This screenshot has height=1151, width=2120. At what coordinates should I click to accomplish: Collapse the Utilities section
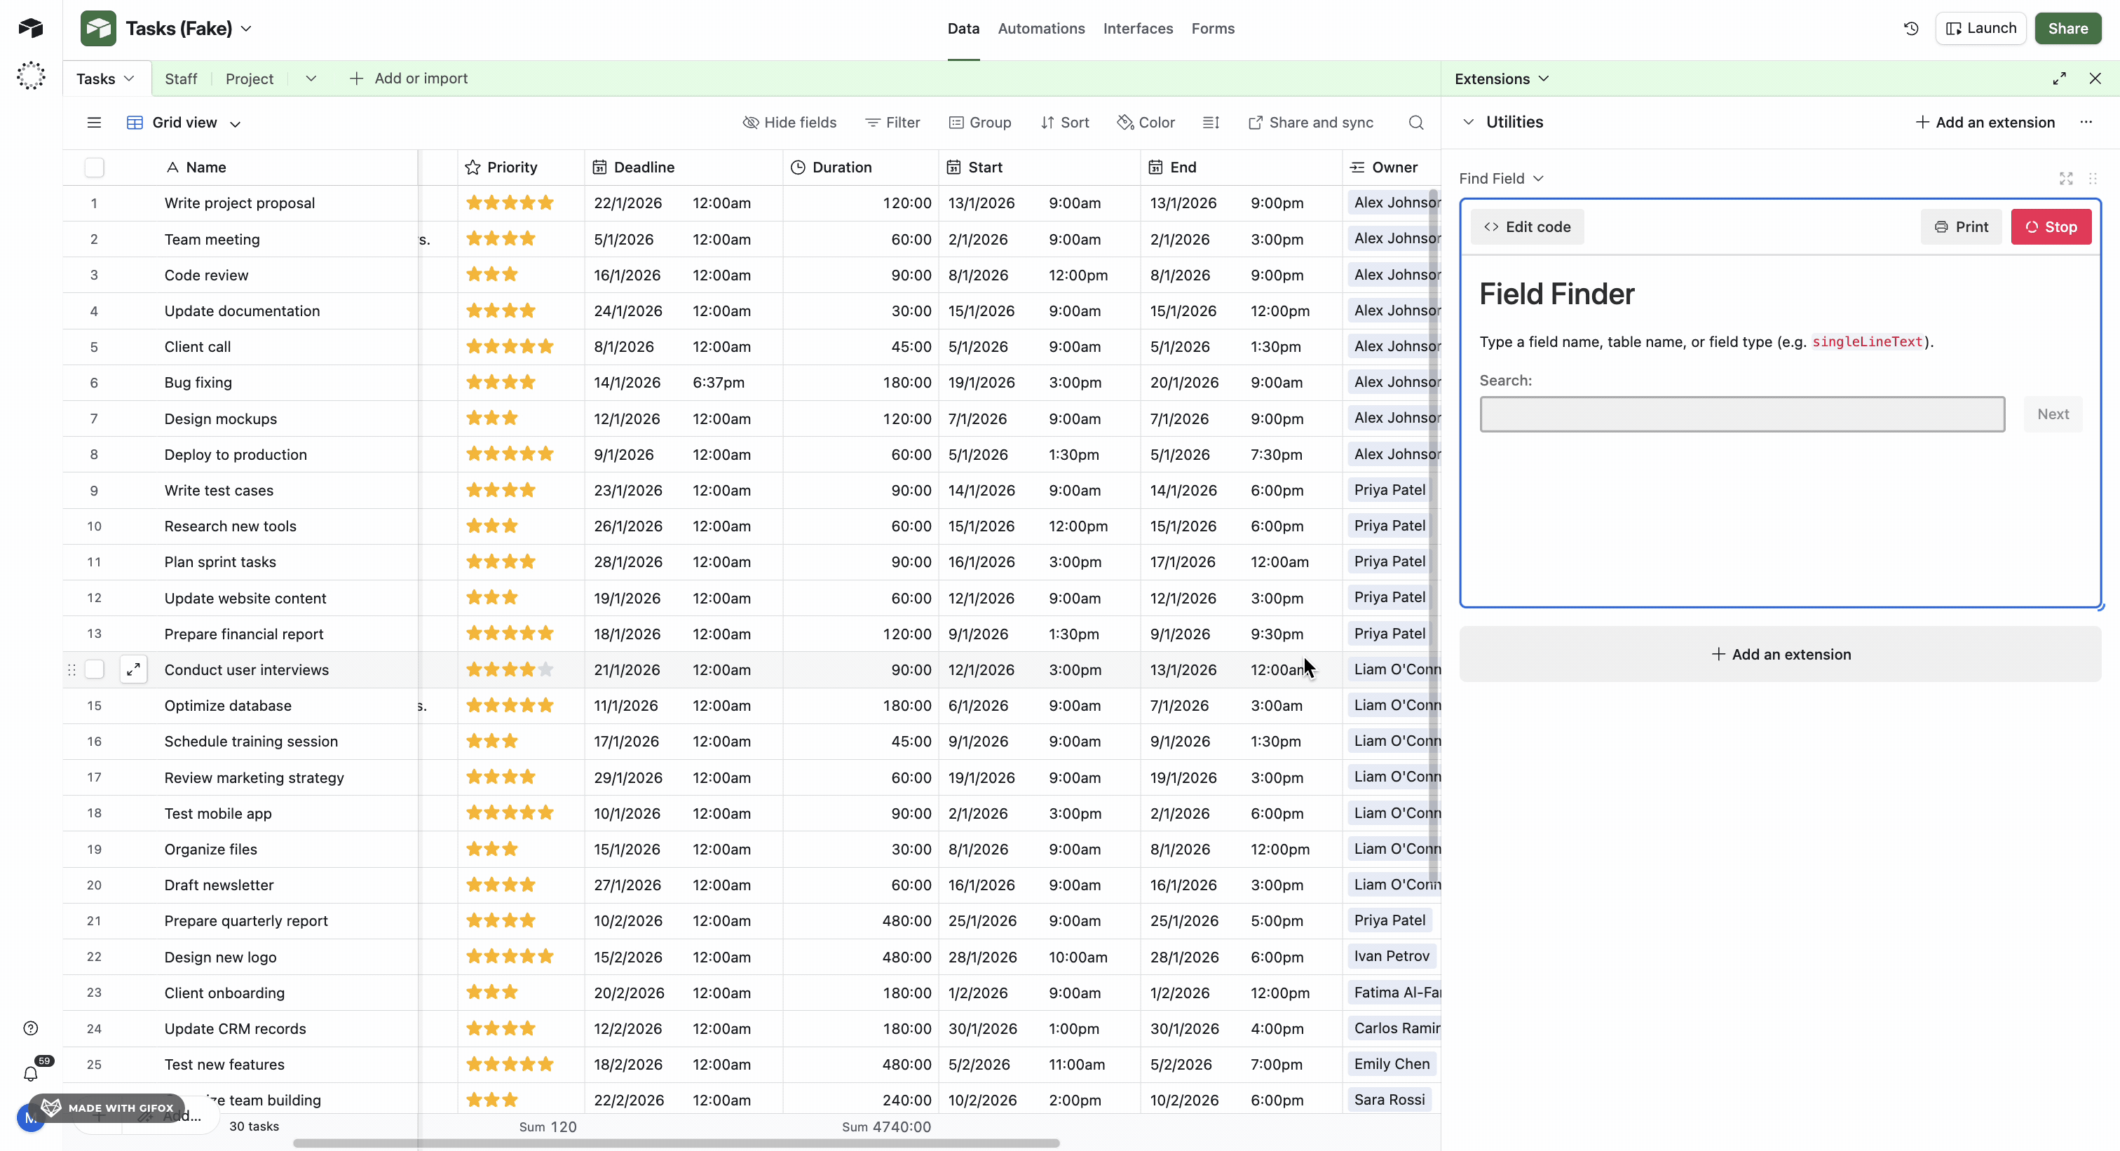pos(1468,122)
